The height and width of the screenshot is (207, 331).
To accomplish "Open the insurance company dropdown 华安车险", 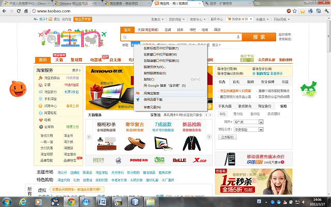I will point(261,129).
